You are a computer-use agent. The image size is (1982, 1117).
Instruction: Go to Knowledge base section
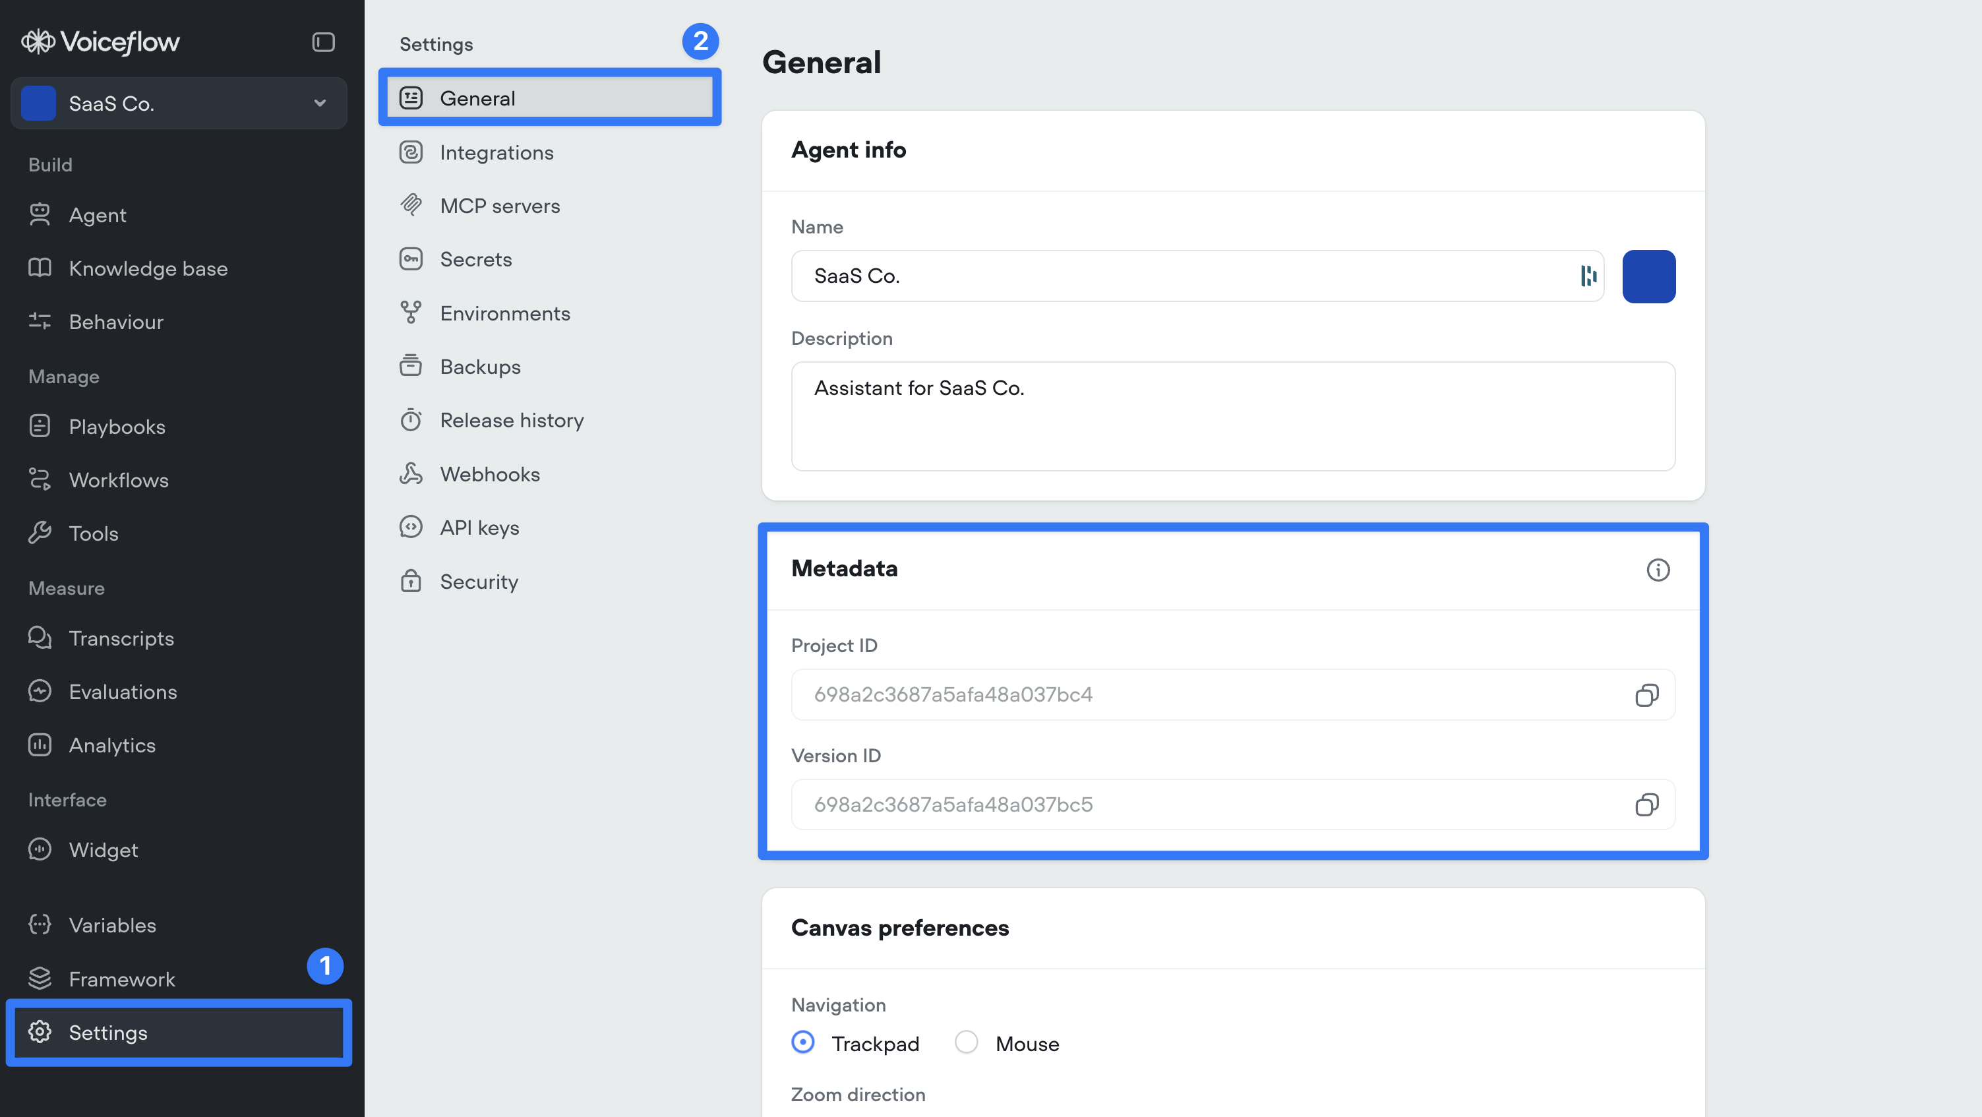tap(148, 268)
